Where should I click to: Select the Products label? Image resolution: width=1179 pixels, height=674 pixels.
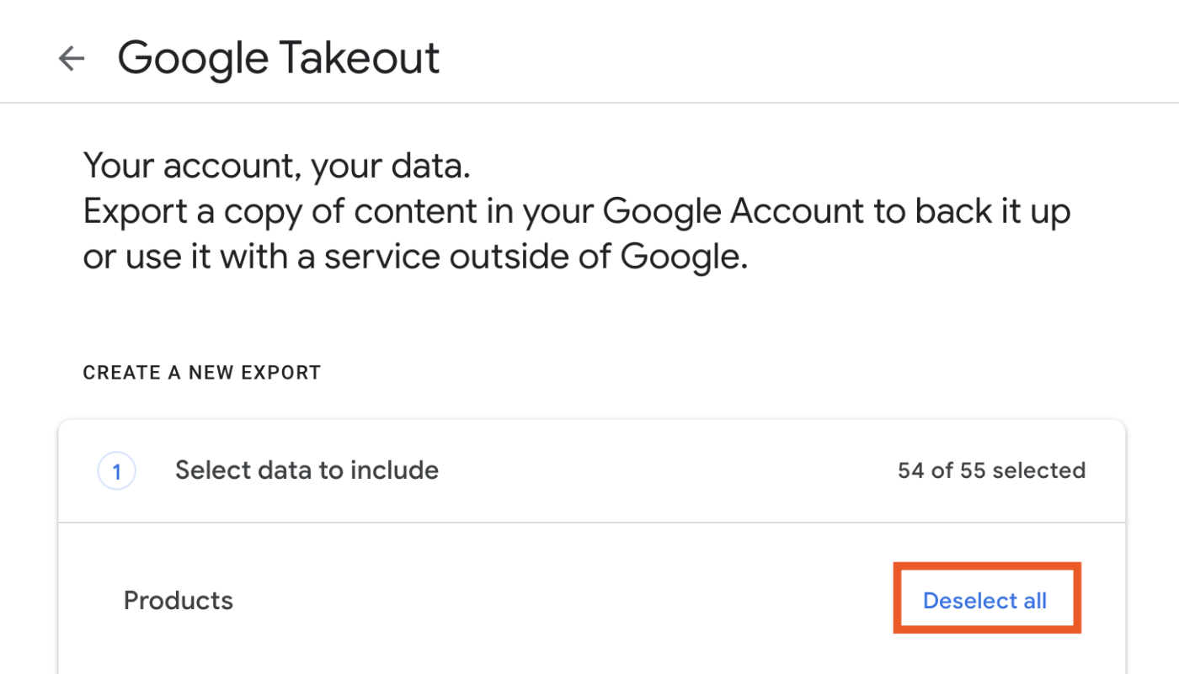pyautogui.click(x=179, y=601)
